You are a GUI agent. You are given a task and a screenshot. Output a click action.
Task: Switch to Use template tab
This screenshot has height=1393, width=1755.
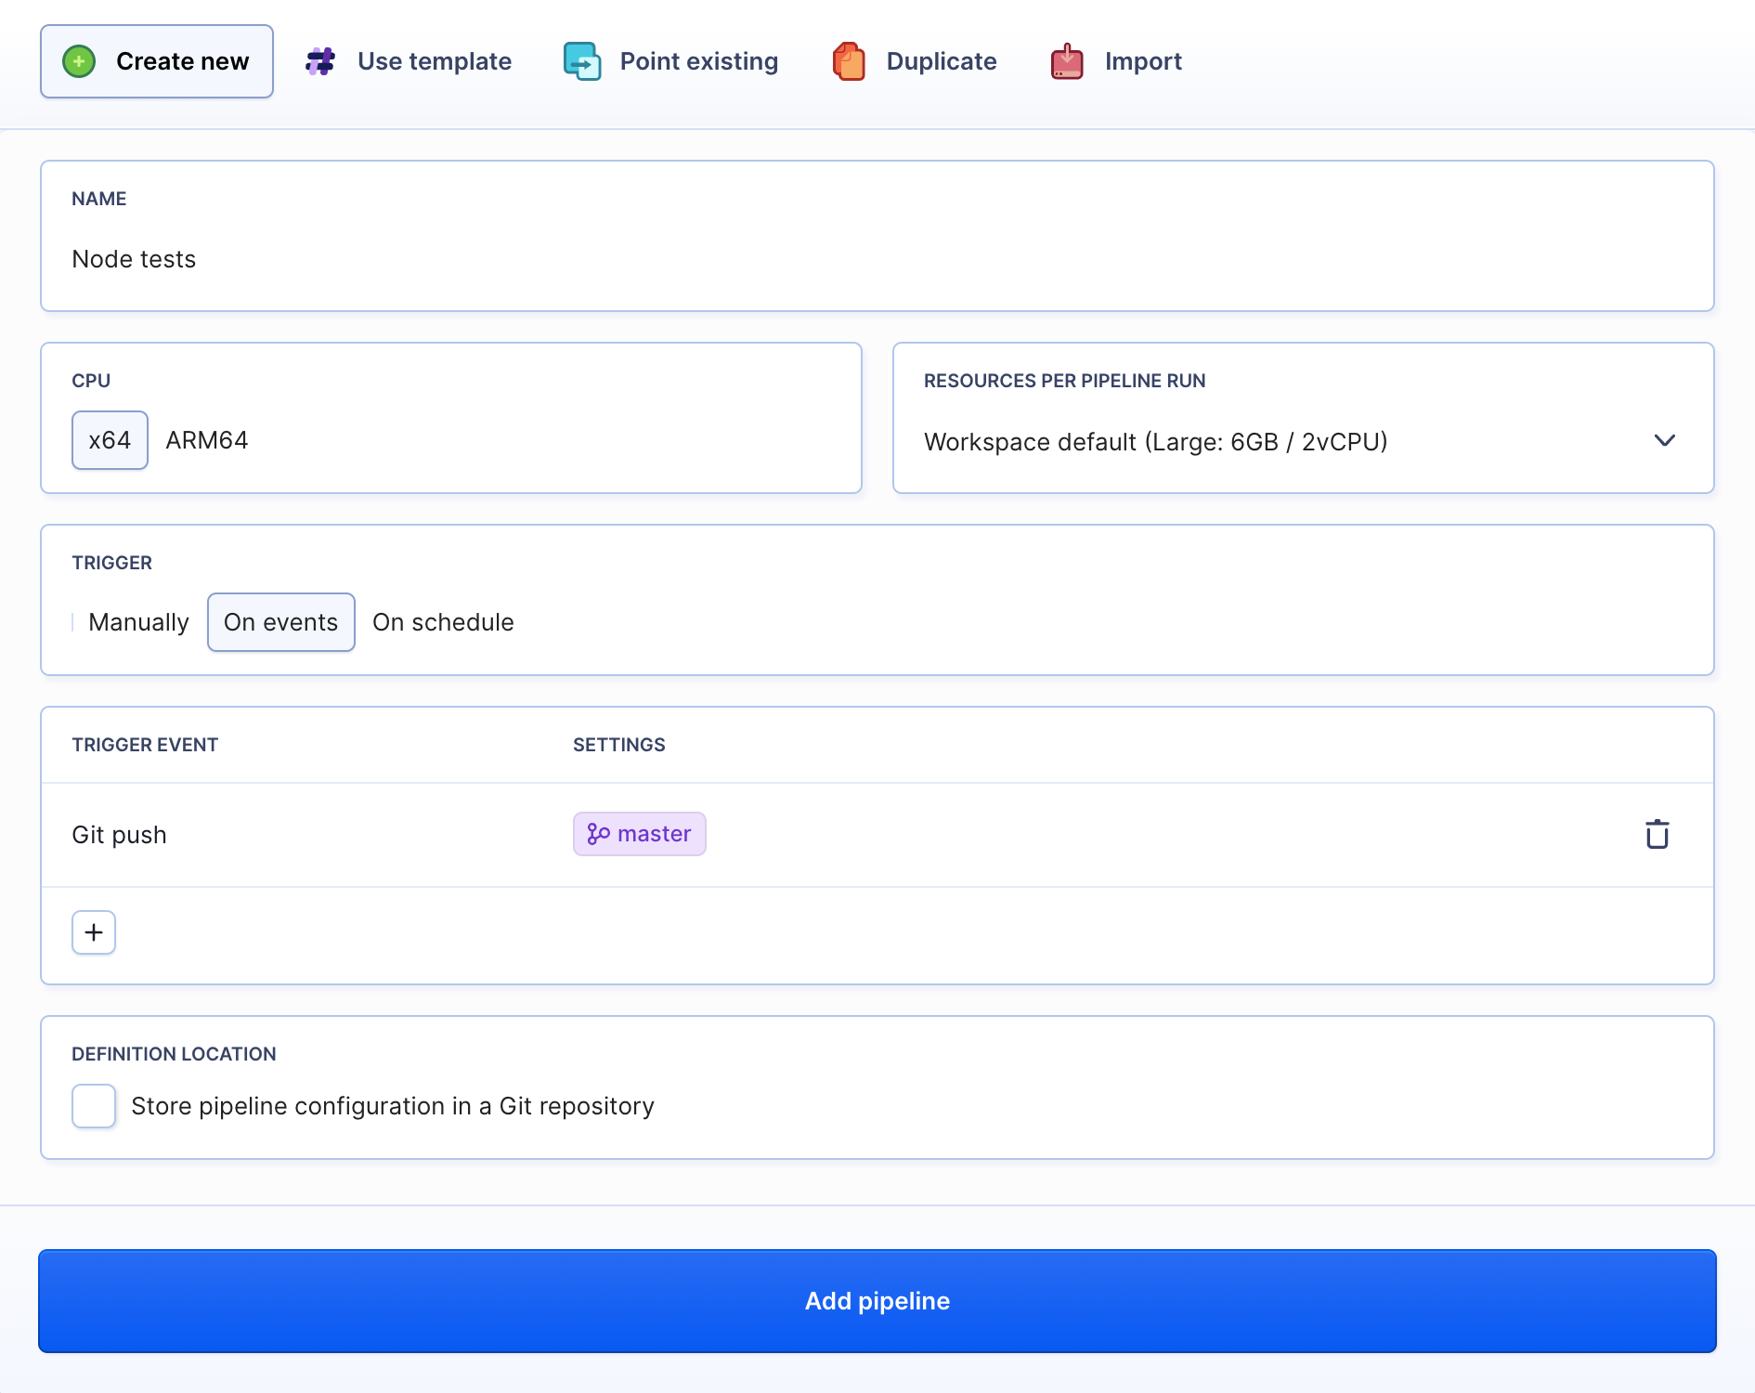pyautogui.click(x=409, y=61)
